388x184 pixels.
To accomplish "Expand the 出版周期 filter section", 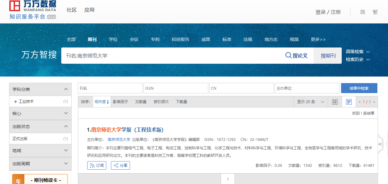I will (66, 163).
